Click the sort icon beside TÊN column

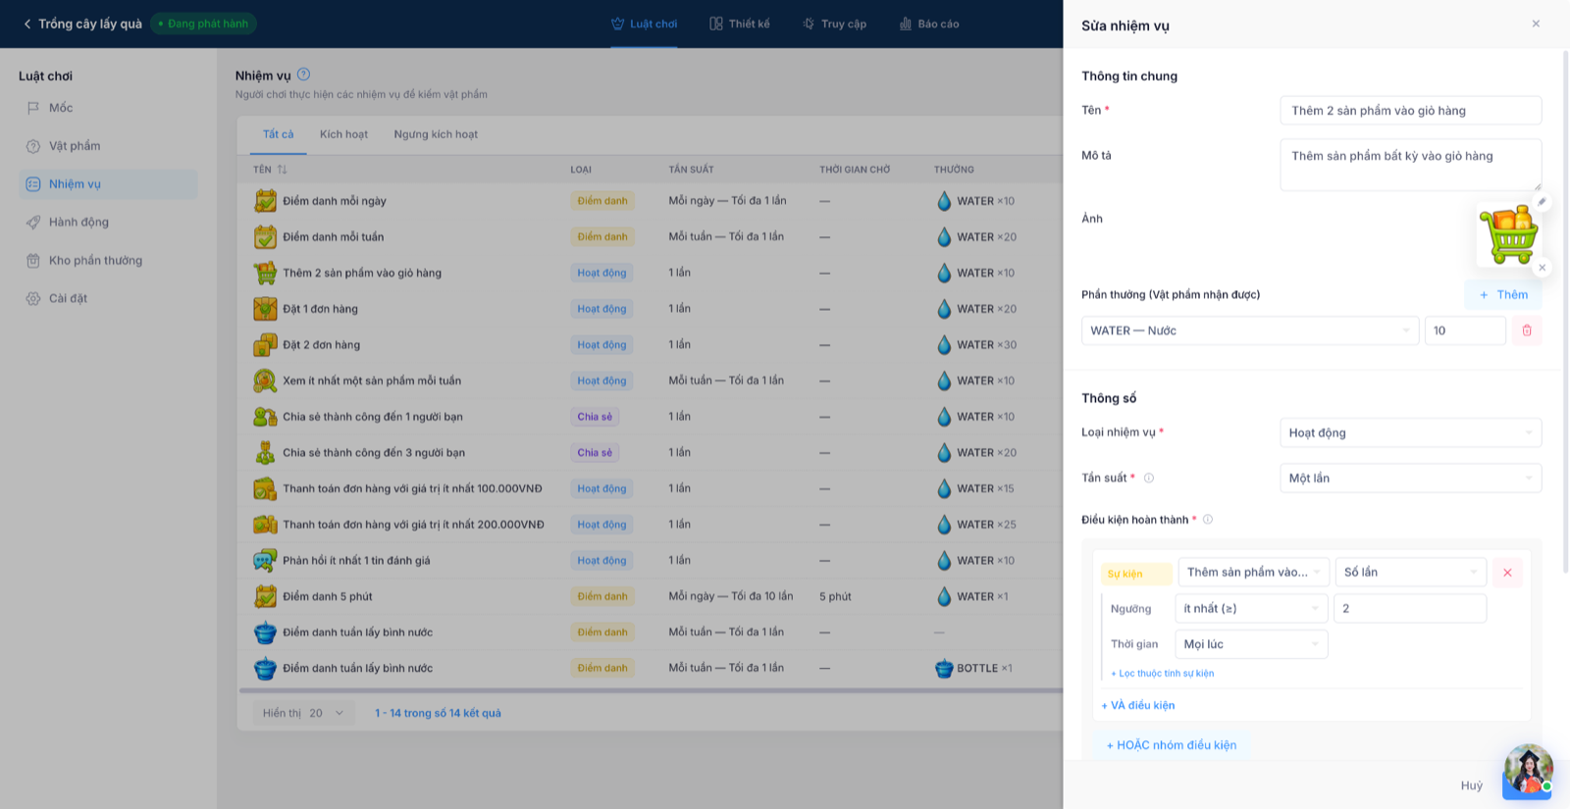click(283, 170)
